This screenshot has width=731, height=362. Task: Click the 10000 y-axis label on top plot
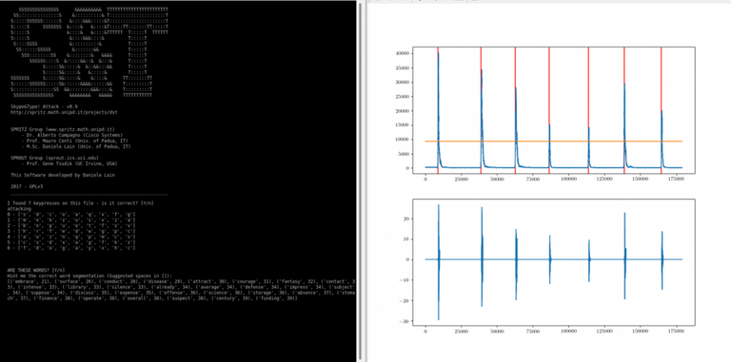point(402,139)
